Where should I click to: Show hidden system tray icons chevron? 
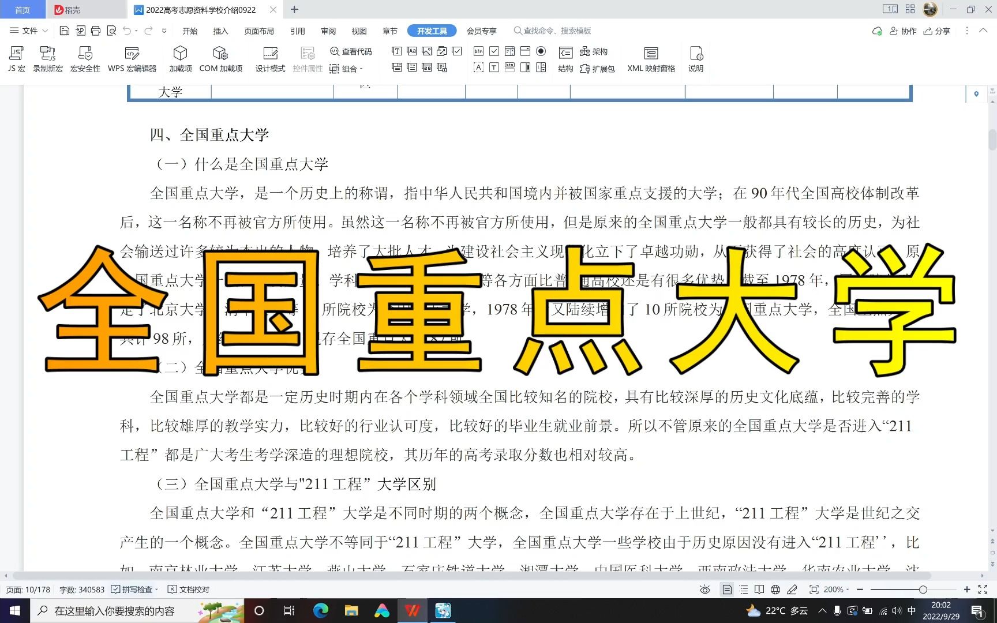click(822, 610)
